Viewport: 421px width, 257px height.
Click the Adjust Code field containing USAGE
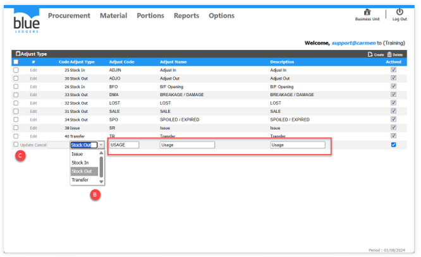pos(124,145)
